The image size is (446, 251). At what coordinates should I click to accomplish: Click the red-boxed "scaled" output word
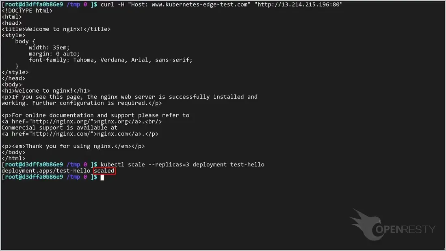pos(104,171)
